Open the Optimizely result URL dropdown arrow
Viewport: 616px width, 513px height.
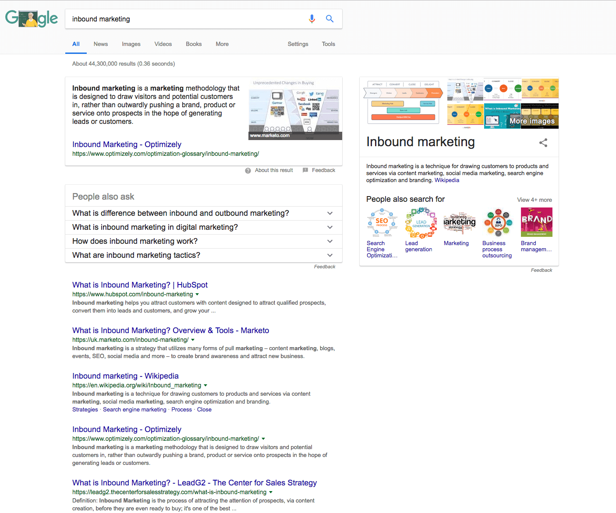coord(263,439)
